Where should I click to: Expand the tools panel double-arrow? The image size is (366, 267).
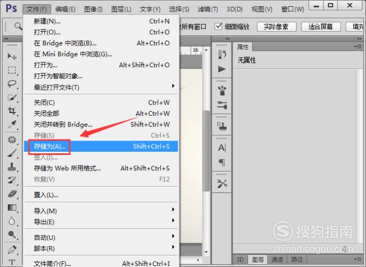click(6, 39)
